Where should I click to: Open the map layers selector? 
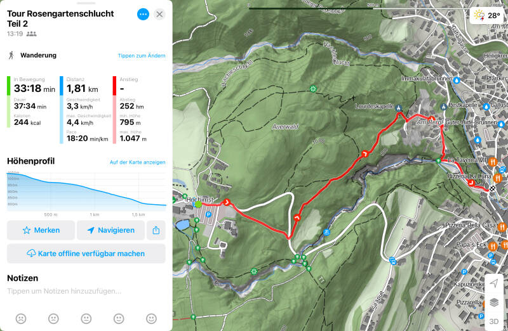pos(494,302)
